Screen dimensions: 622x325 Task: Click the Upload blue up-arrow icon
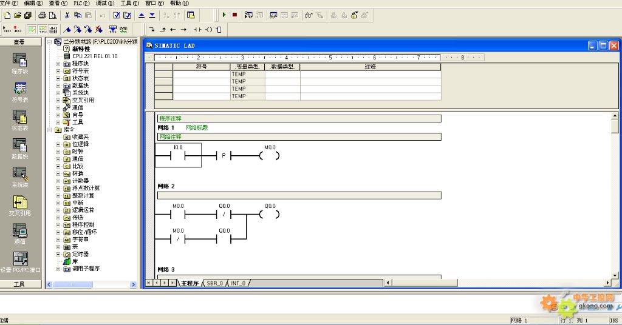pos(142,15)
